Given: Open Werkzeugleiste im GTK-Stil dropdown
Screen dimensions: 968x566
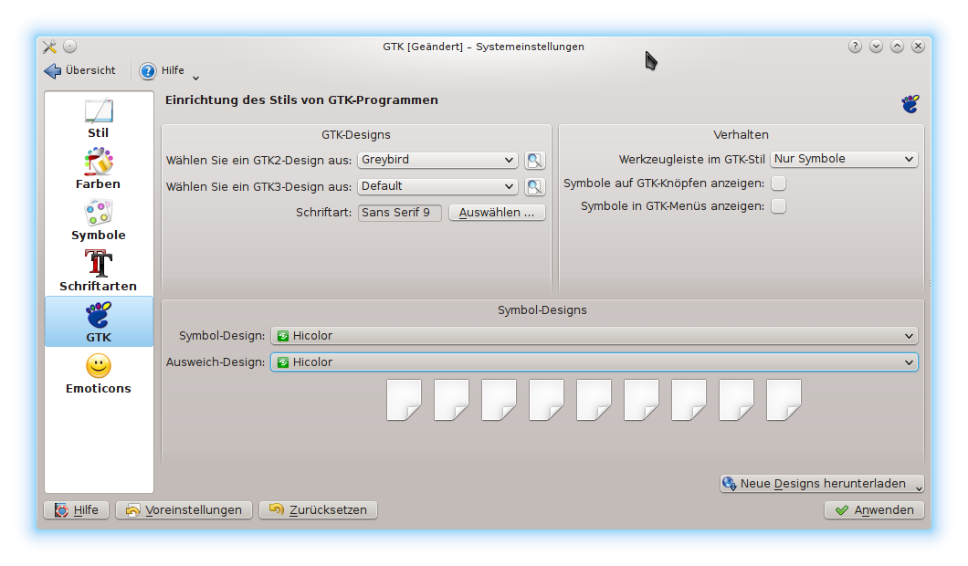Looking at the screenshot, I should [x=844, y=159].
